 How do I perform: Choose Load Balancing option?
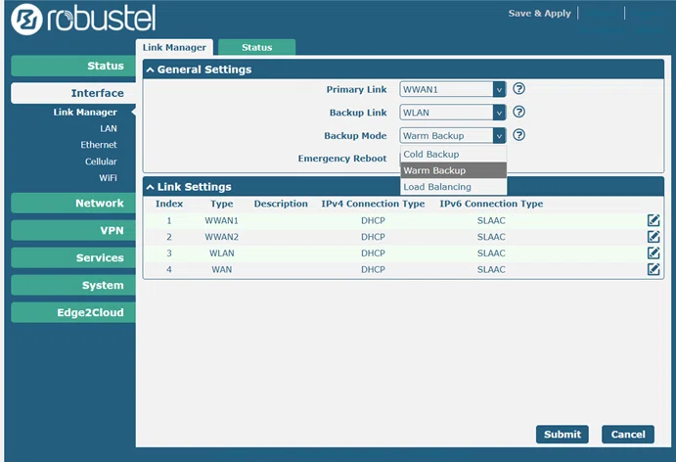454,187
